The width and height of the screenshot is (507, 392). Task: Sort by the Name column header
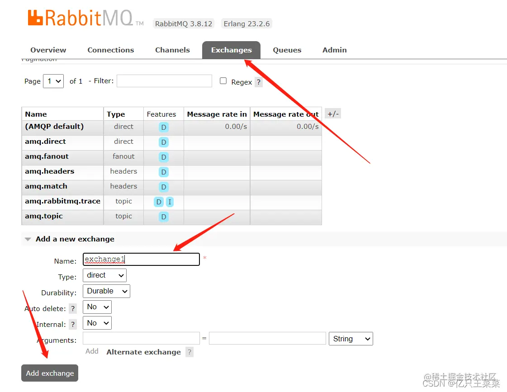[x=36, y=114]
